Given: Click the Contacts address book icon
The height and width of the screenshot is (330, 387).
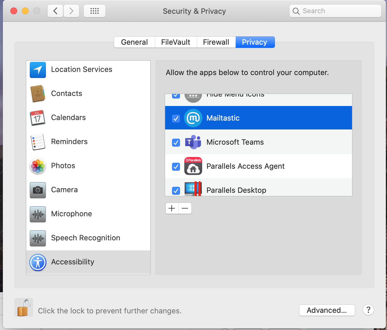Looking at the screenshot, I should 38,94.
